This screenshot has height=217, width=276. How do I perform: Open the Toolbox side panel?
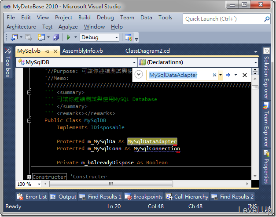[8, 62]
